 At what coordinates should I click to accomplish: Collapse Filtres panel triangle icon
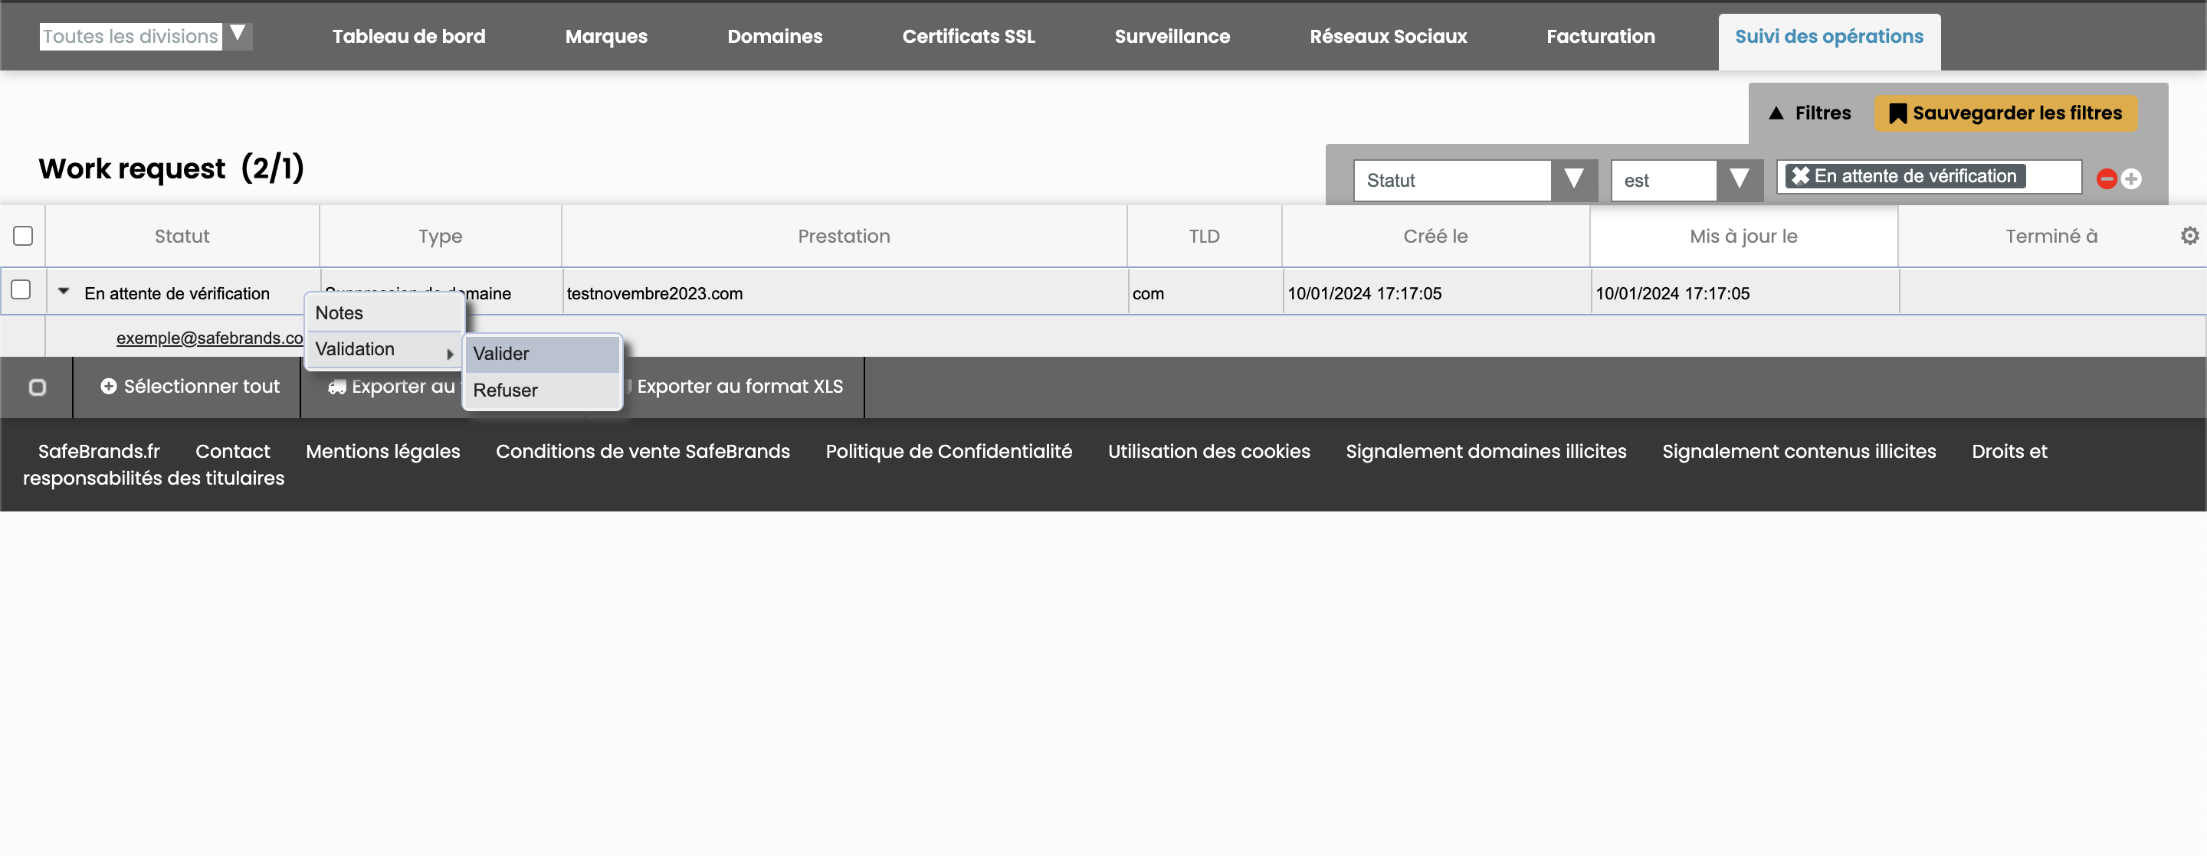[x=1776, y=113]
